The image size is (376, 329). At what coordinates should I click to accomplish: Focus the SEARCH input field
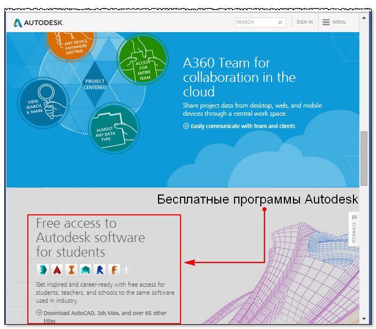260,23
